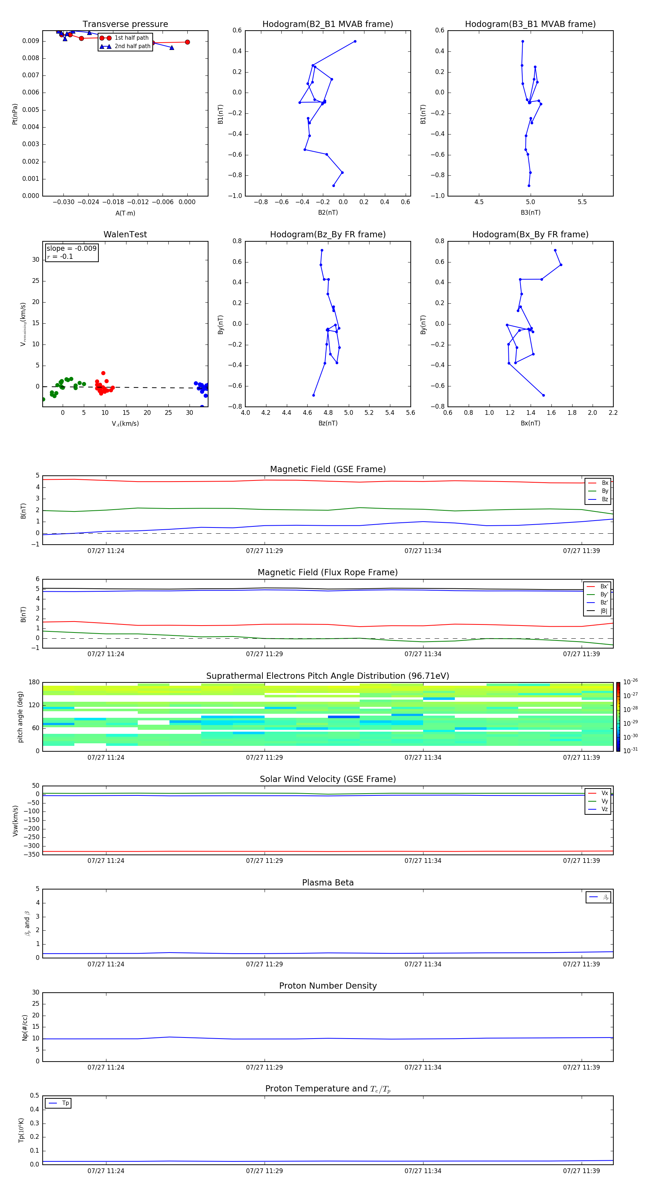Click the By' legend entry in Flux Rope plot

tap(598, 595)
